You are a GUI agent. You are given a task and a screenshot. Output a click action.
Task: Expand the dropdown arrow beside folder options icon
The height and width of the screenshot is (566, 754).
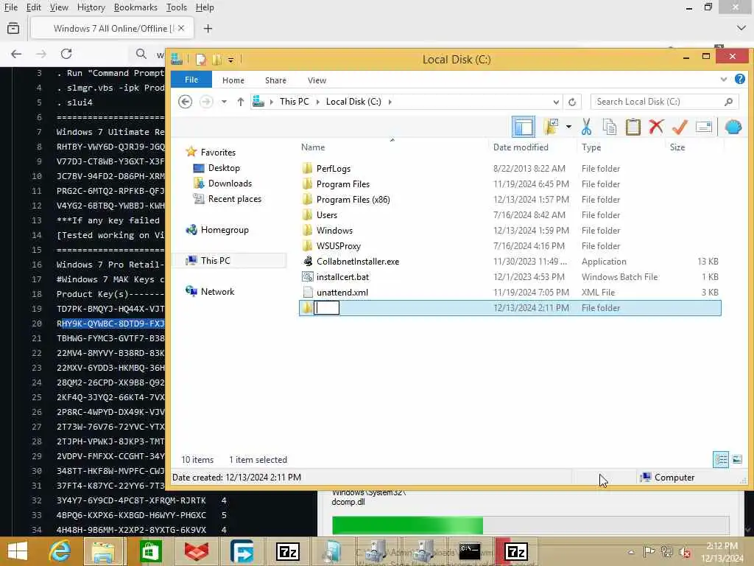pos(568,127)
